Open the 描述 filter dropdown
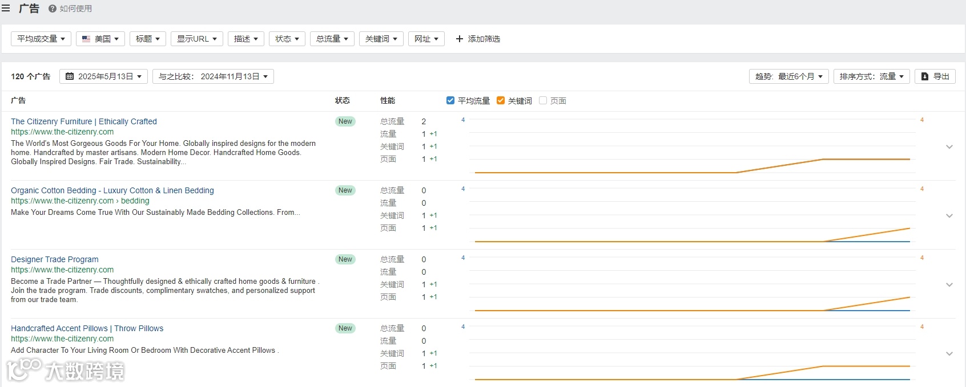 [x=246, y=39]
